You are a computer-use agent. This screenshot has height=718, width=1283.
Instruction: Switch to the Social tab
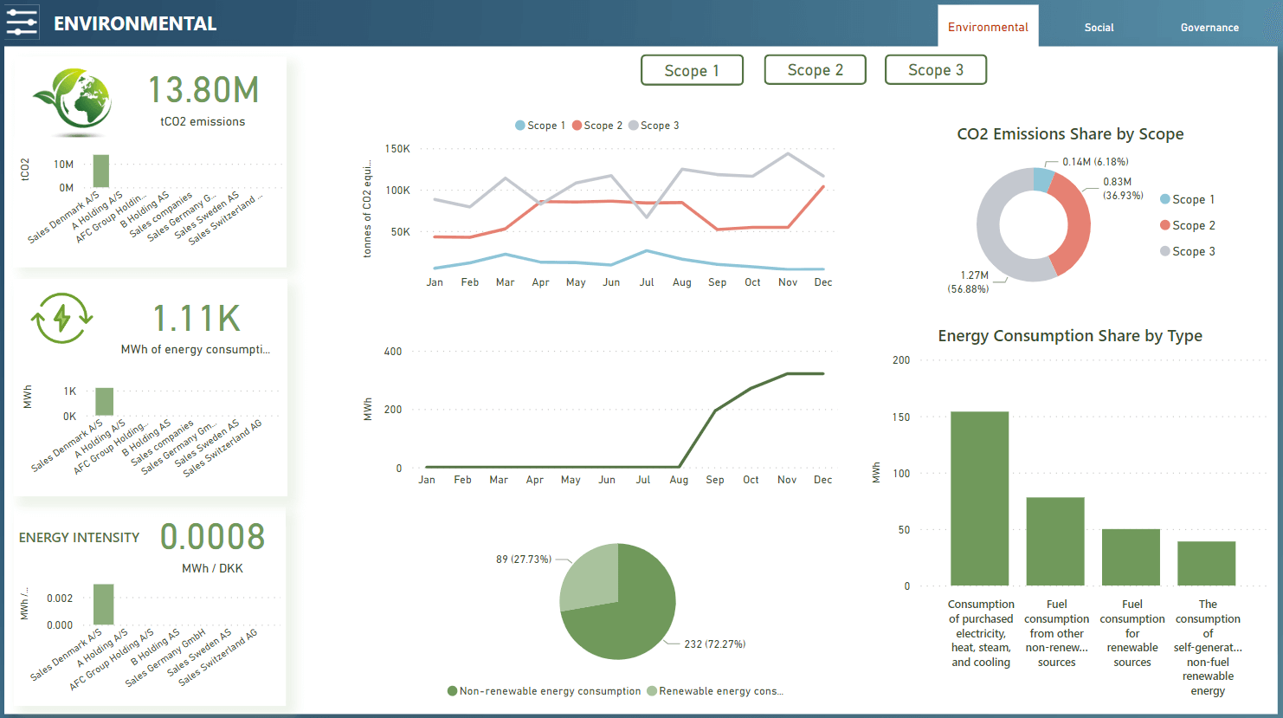pyautogui.click(x=1099, y=27)
